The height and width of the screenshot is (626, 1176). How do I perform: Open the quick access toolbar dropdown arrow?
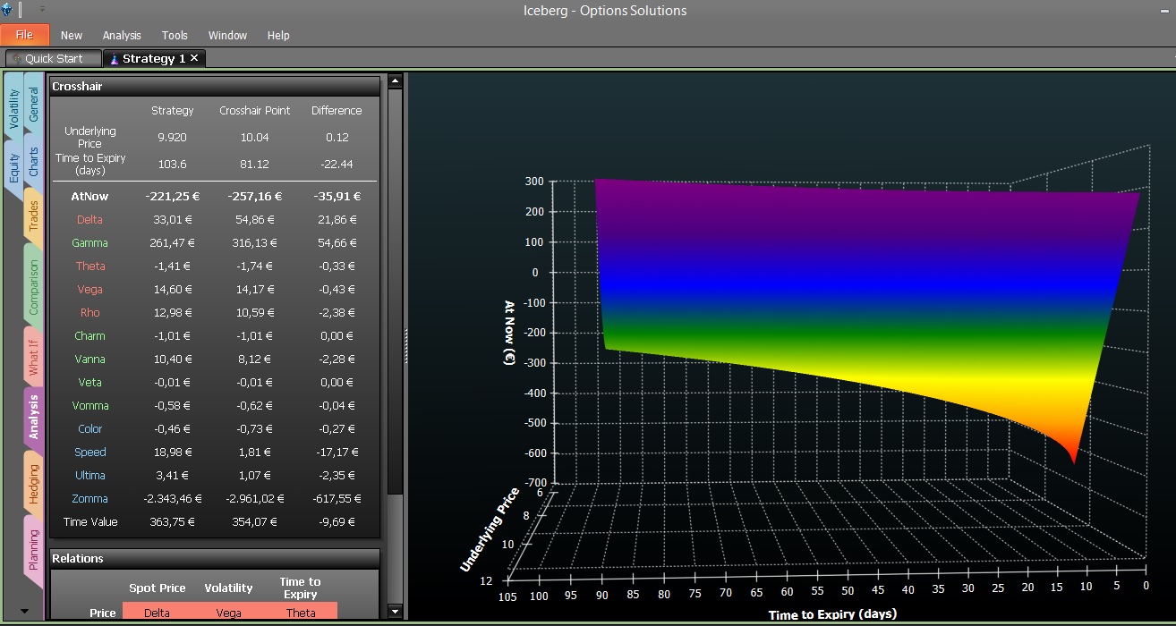click(x=42, y=10)
